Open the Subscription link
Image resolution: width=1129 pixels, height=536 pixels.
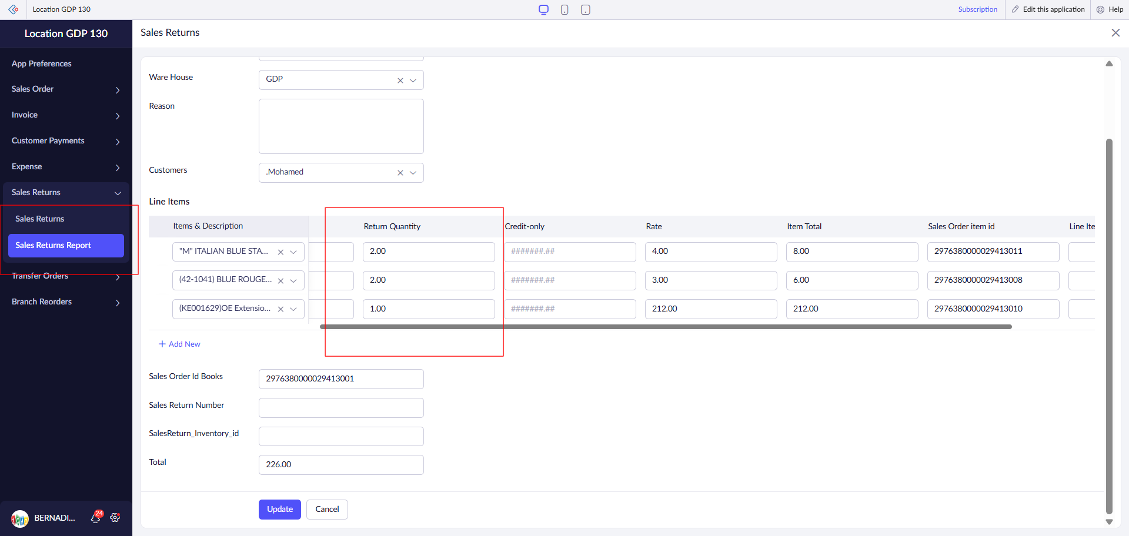(x=978, y=9)
